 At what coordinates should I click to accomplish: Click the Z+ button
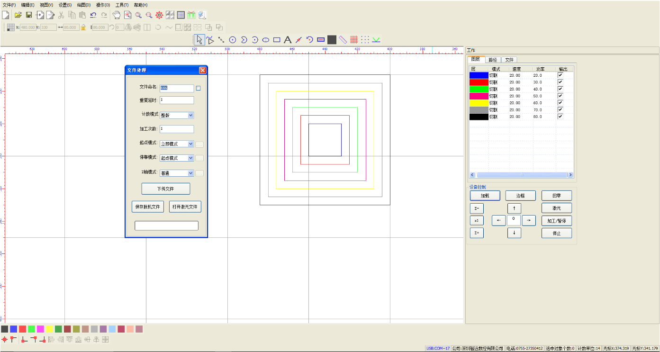[477, 233]
